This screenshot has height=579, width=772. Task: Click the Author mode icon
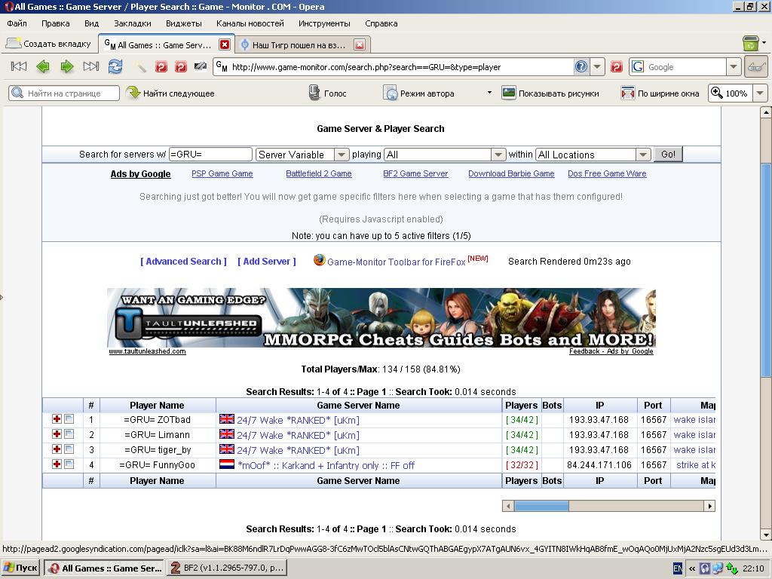pyautogui.click(x=390, y=93)
